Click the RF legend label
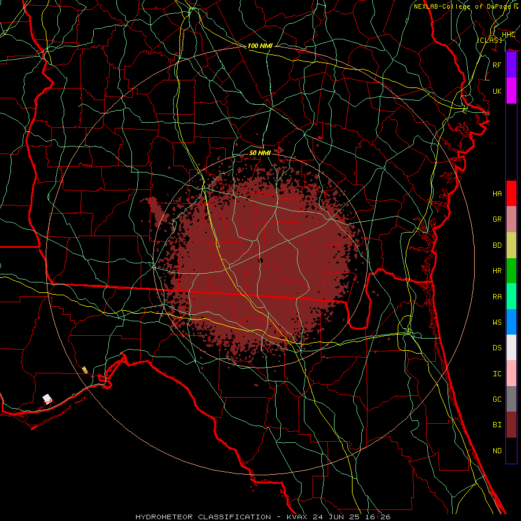The width and height of the screenshot is (521, 521). (497, 65)
